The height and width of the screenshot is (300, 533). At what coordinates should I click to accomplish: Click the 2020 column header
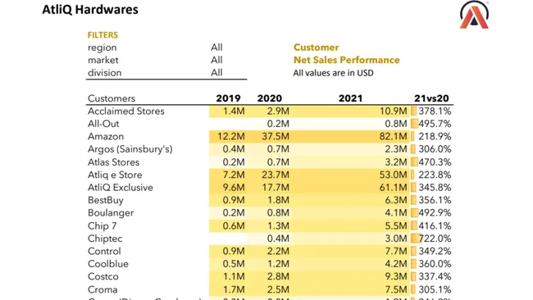tap(270, 98)
